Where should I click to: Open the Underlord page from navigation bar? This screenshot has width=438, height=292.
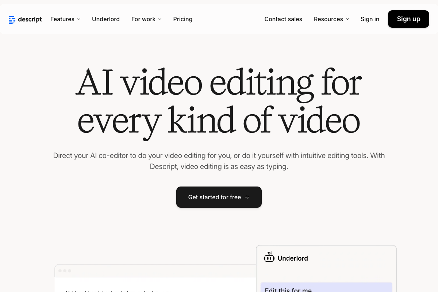coord(106,19)
